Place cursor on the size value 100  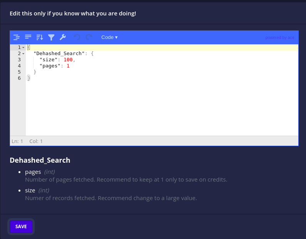(x=68, y=60)
